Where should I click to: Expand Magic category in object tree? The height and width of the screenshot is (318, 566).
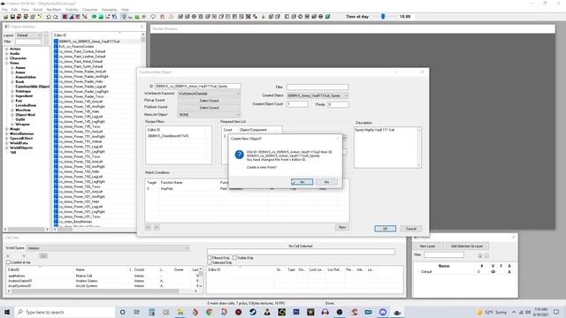pyautogui.click(x=6, y=129)
